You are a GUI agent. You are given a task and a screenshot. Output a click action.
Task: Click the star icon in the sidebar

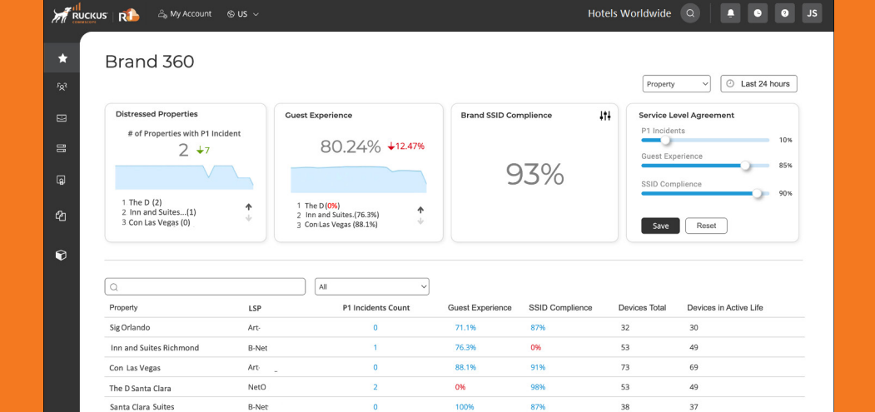pos(62,58)
